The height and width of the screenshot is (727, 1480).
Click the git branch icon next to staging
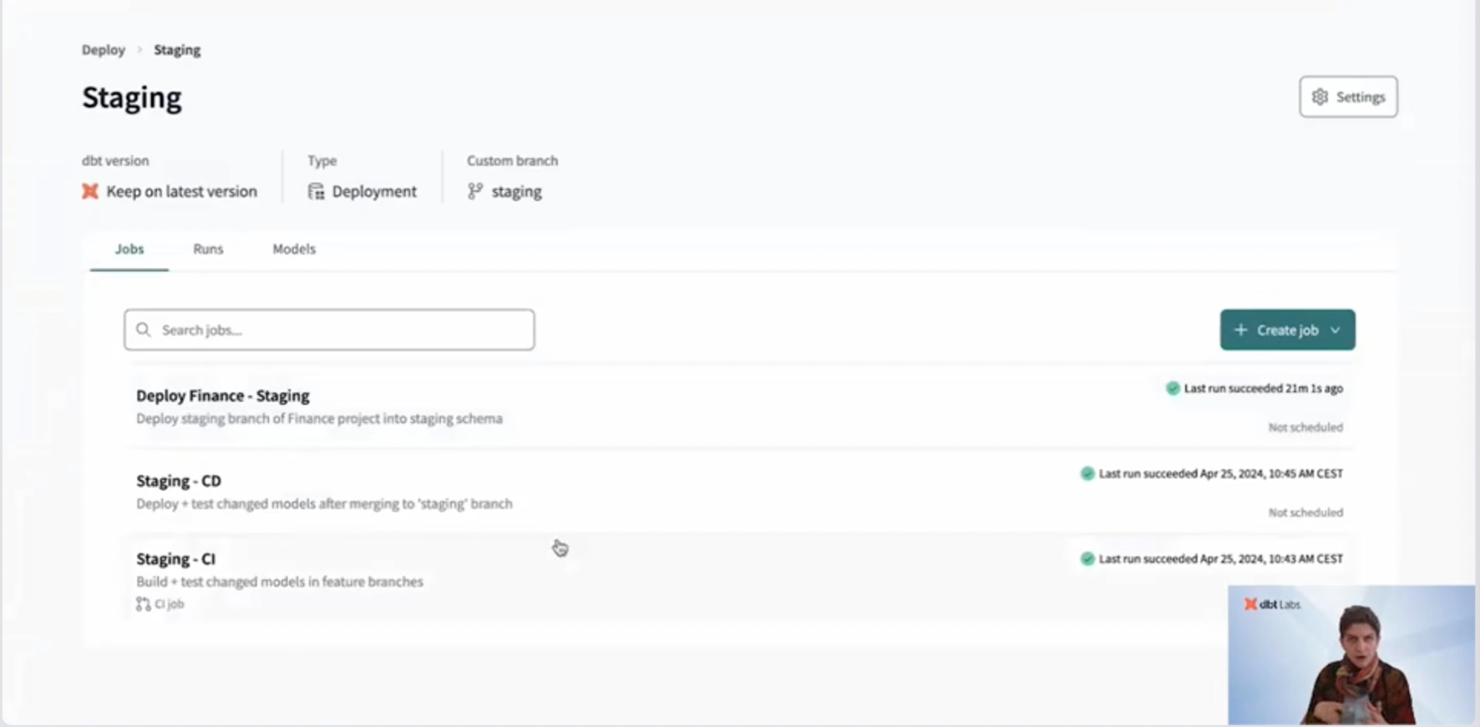point(475,191)
